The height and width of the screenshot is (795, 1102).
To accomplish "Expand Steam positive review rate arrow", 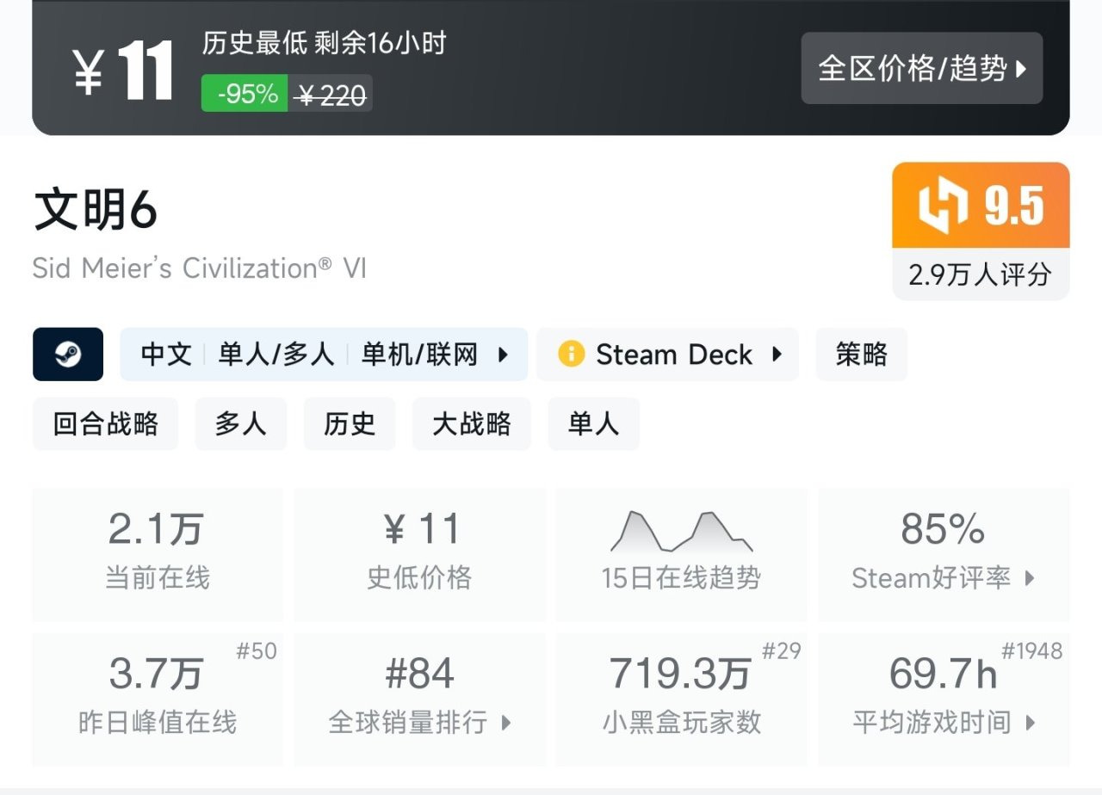I will [x=1030, y=578].
